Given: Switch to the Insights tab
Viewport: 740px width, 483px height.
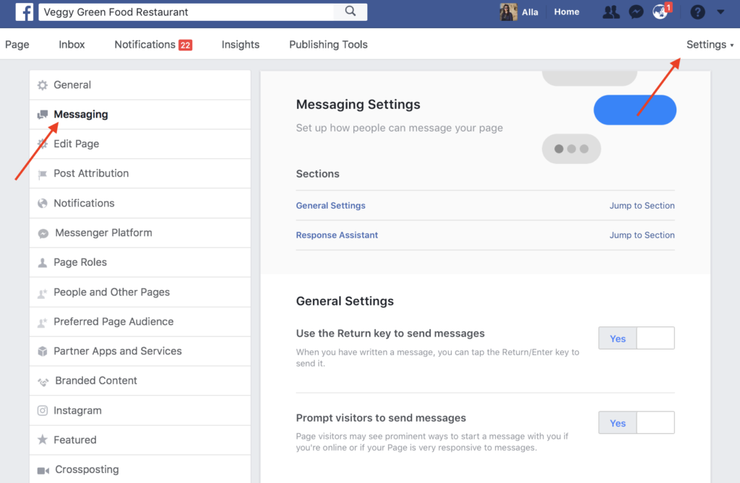Looking at the screenshot, I should coord(241,44).
